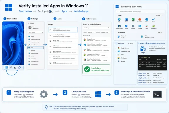Click Find a setting search field

point(36,32)
